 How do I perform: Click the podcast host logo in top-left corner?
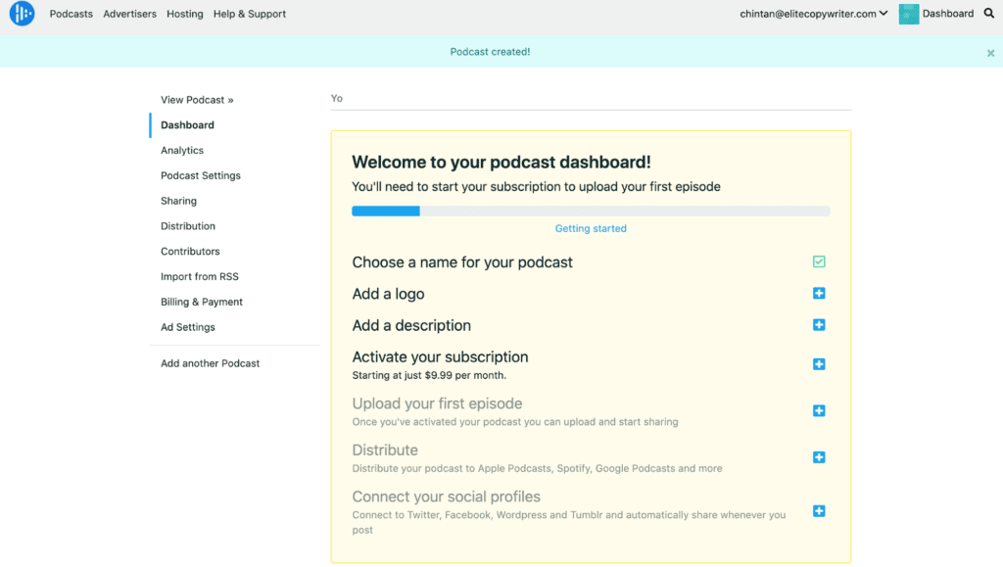[x=21, y=14]
